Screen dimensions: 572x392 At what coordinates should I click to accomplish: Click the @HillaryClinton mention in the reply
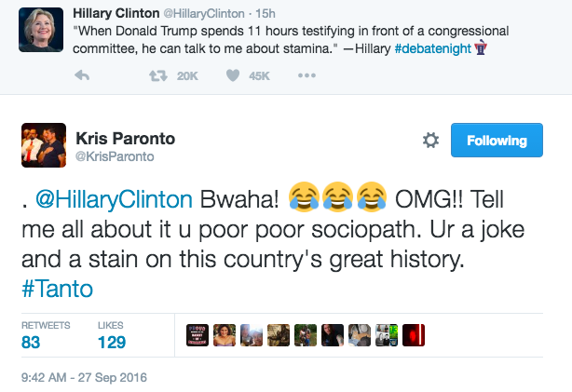pos(114,200)
